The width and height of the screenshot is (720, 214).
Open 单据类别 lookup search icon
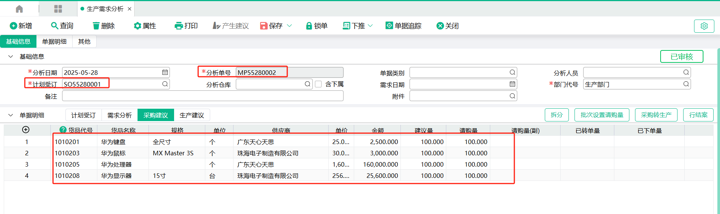coord(512,72)
